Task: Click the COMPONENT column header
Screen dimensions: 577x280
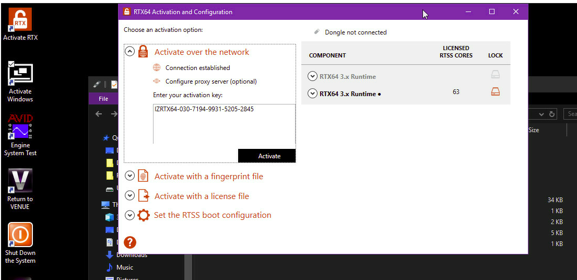Action: coord(327,55)
